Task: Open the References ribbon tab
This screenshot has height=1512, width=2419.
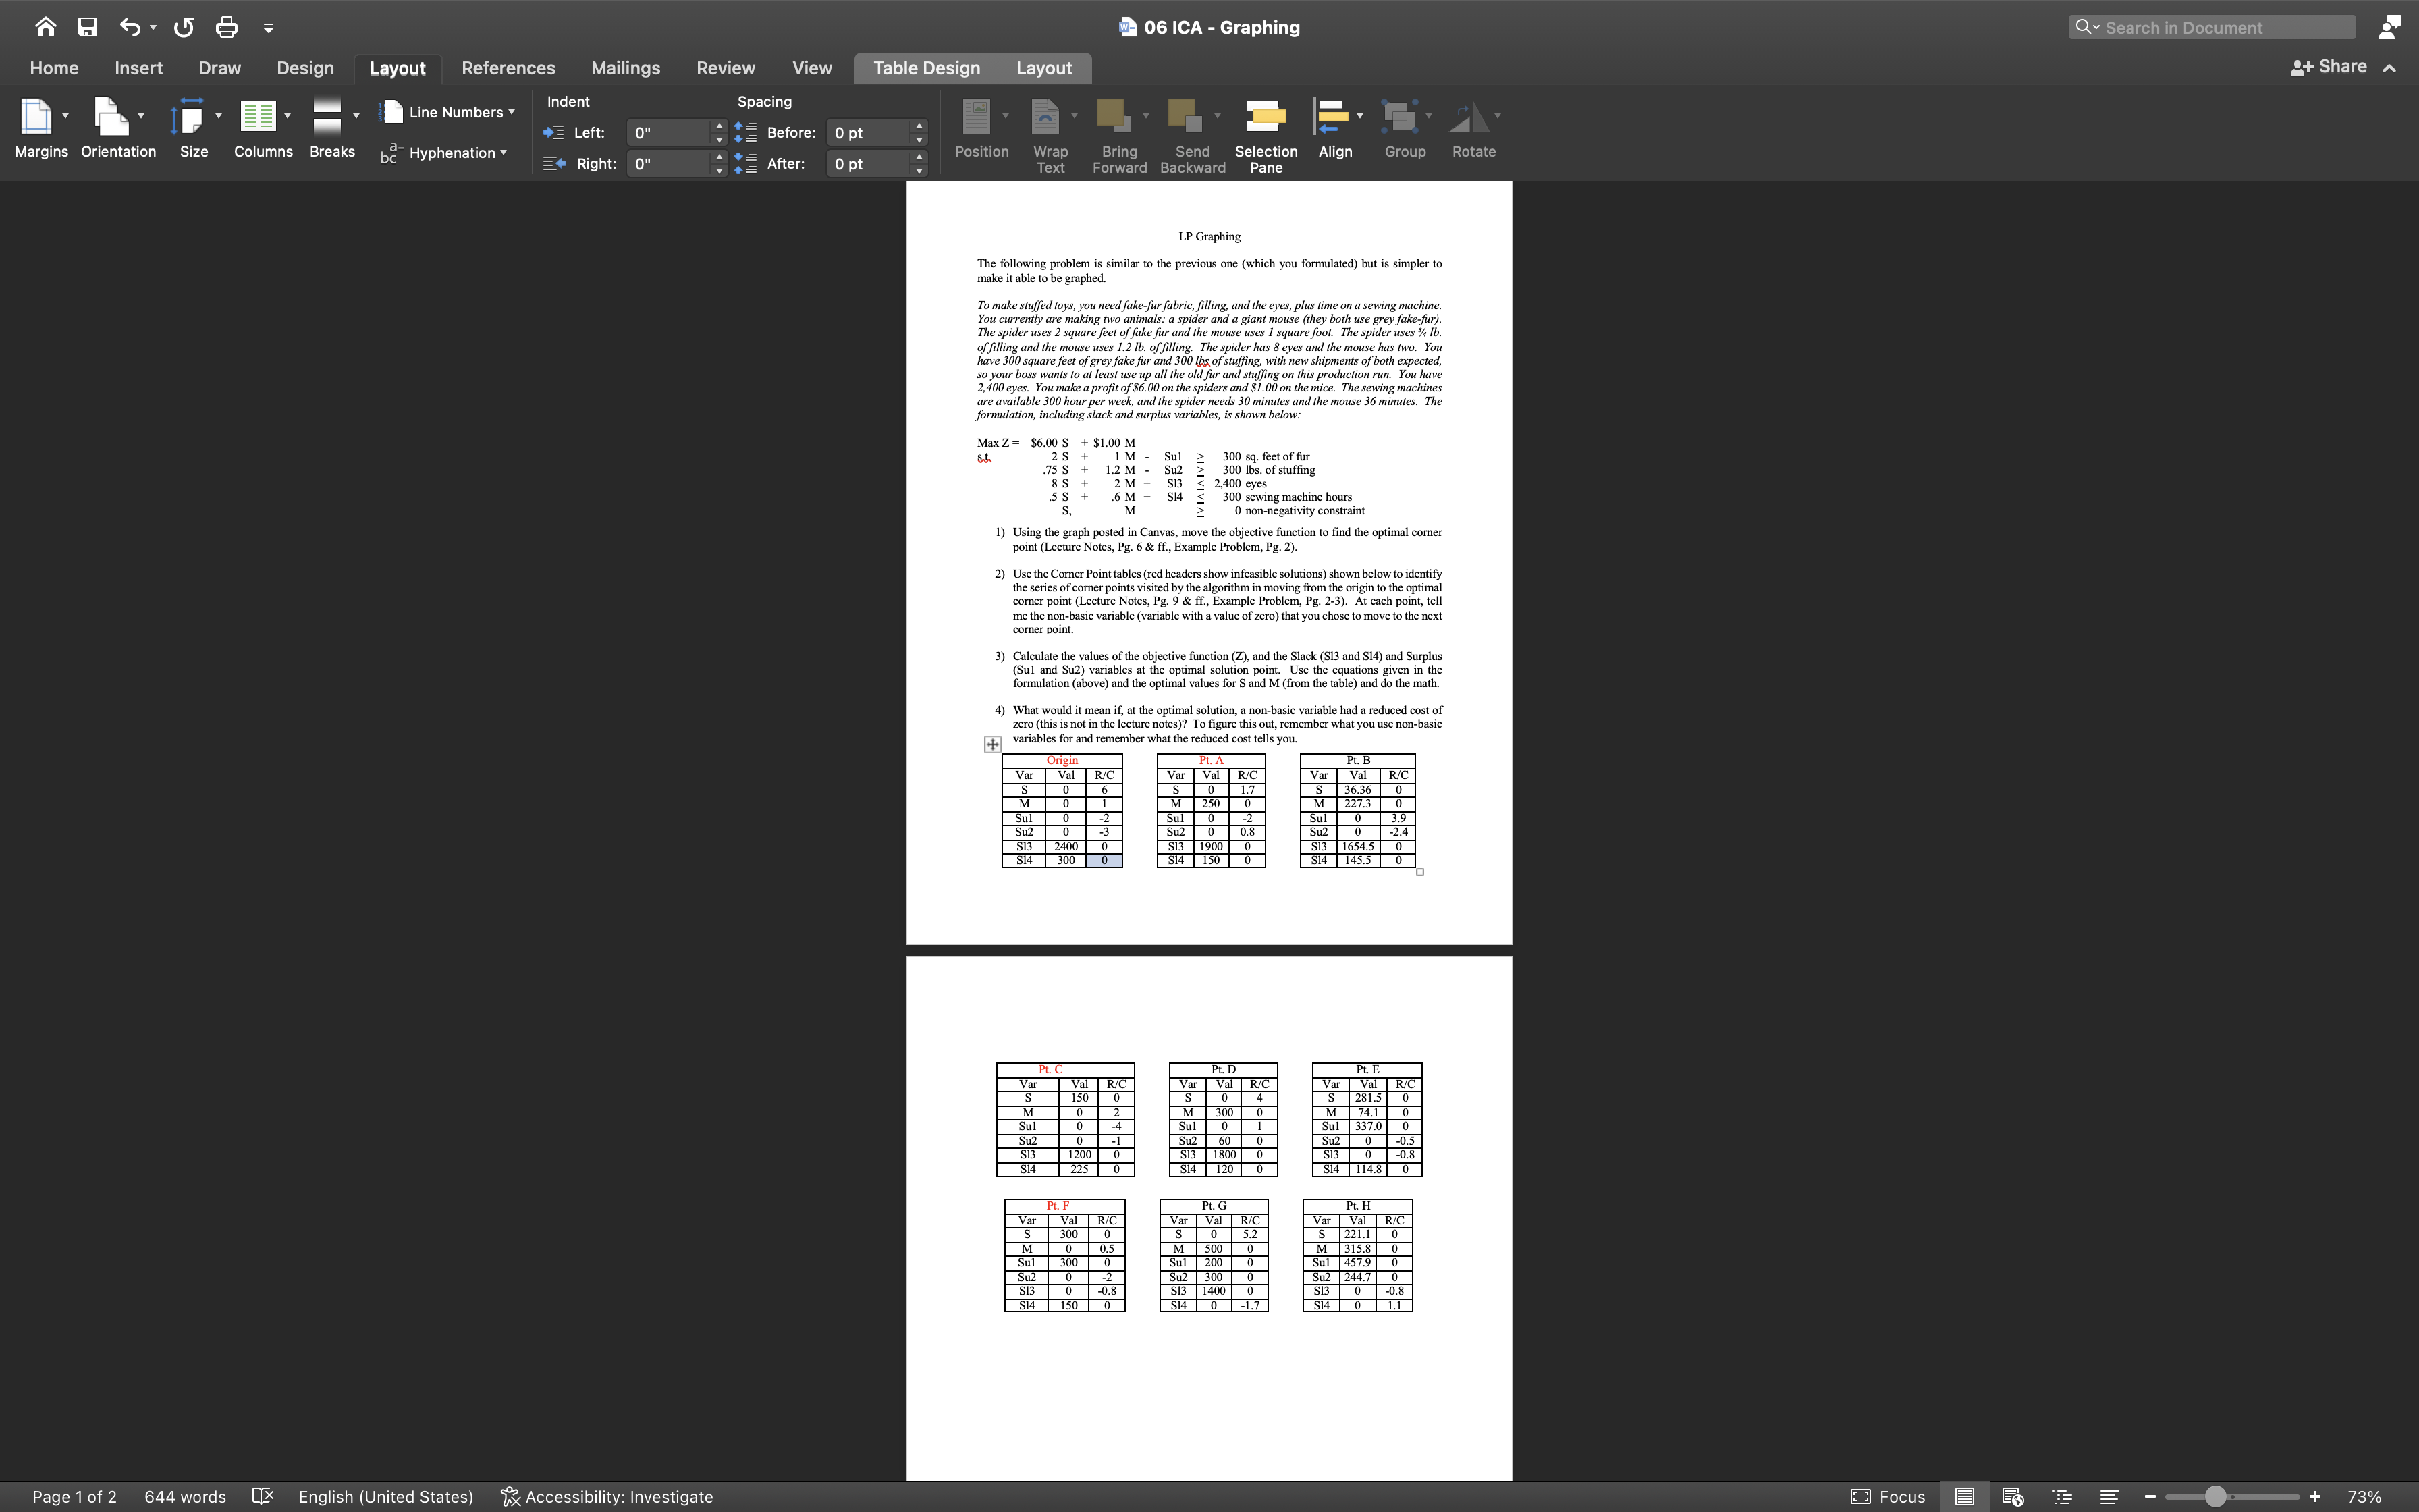Action: click(508, 67)
